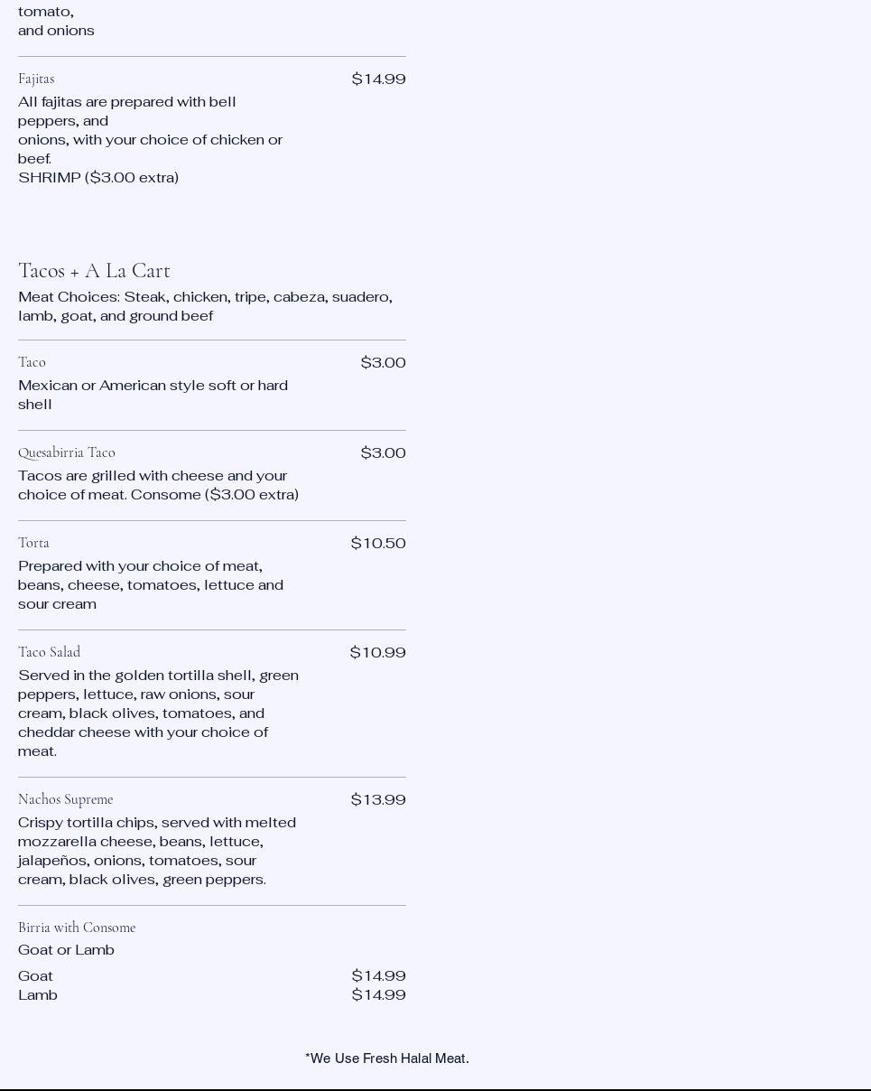The height and width of the screenshot is (1091, 871).
Task: Click the Nachos Supreme $13.99 price
Action: [378, 800]
